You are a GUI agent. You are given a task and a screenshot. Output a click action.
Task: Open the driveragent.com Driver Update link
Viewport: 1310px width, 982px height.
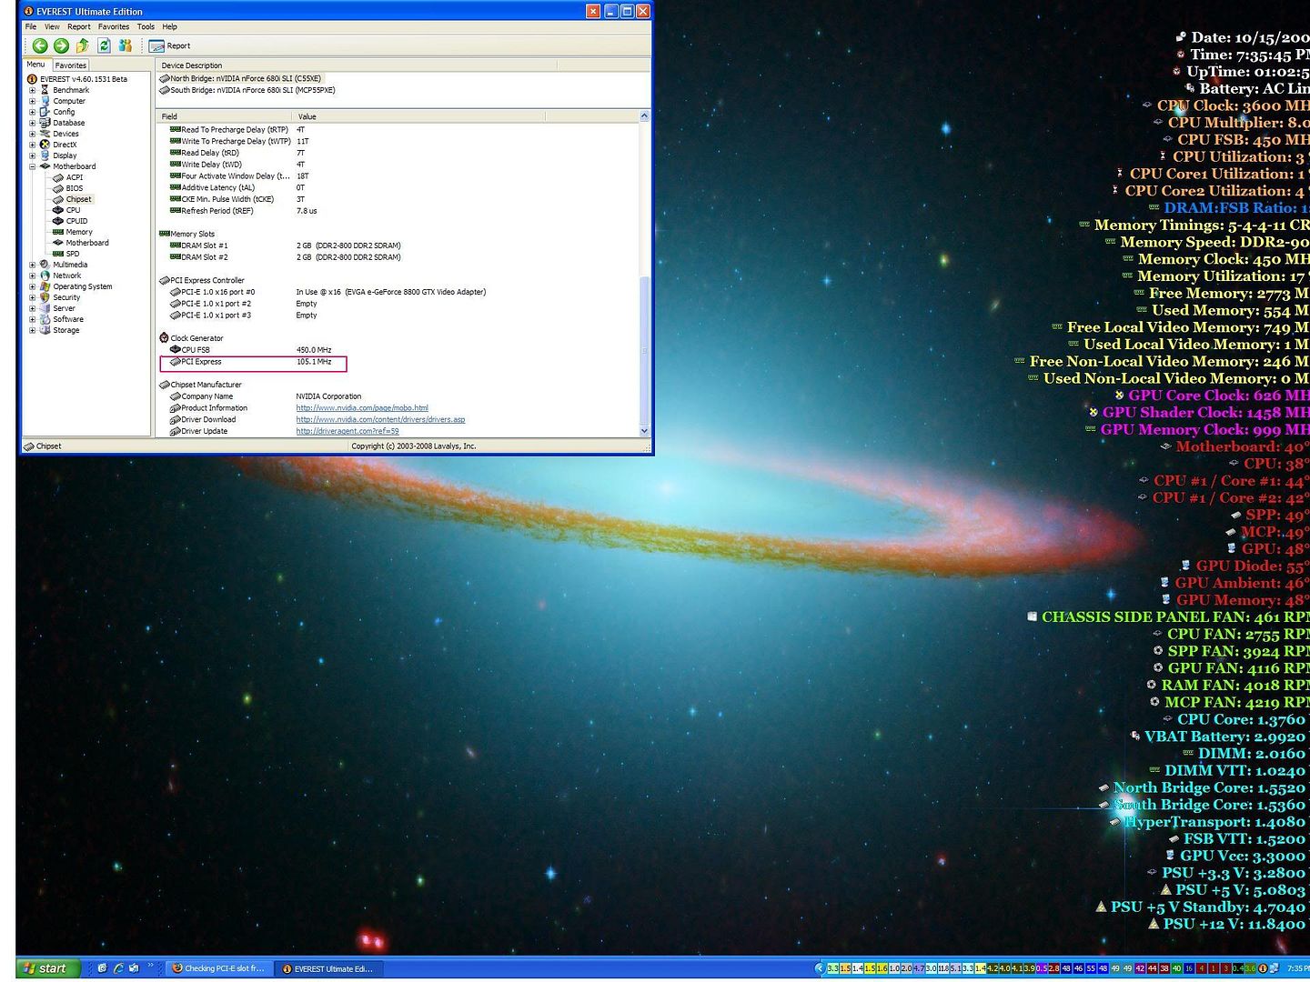[x=348, y=431]
